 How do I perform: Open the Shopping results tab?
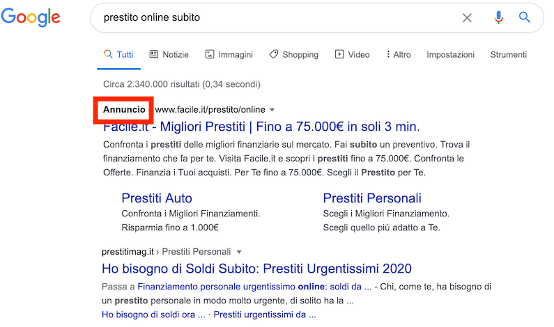click(293, 54)
